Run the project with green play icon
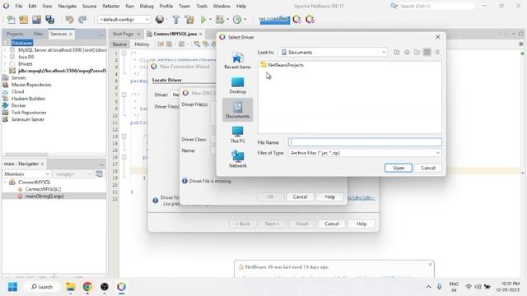Image resolution: width=527 pixels, height=296 pixels. 203,20
